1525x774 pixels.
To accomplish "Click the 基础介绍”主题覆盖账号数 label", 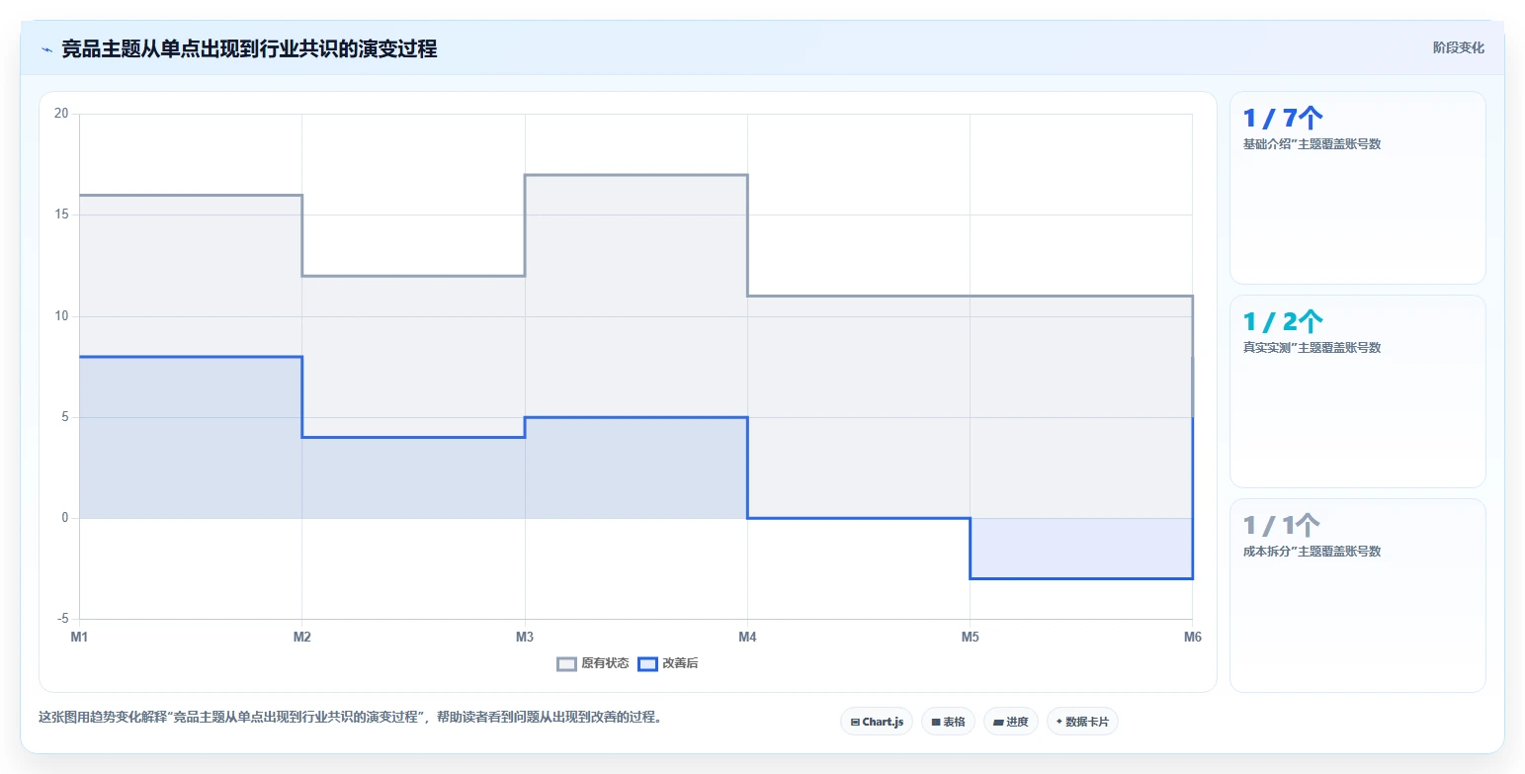I will 1312,144.
